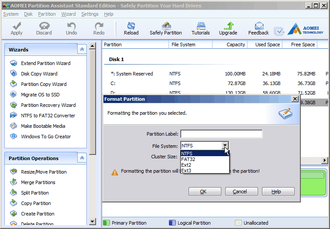Click the sidebar scroll down arrow
Screen dimensions: 330x229
pos(93,221)
